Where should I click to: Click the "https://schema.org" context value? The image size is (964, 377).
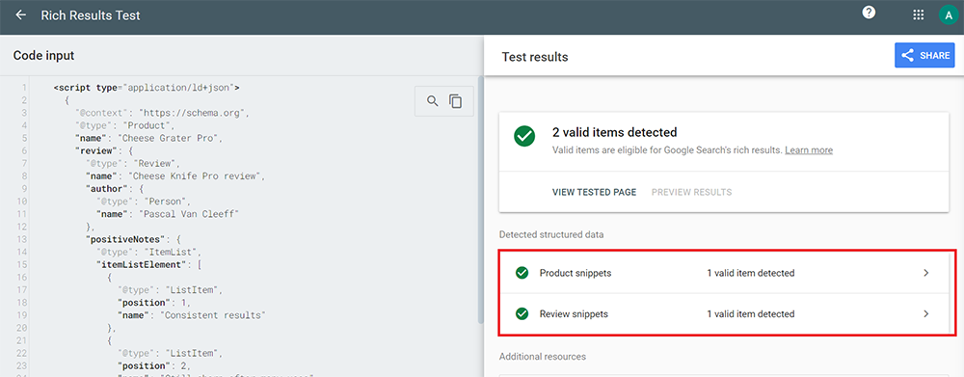pyautogui.click(x=193, y=113)
